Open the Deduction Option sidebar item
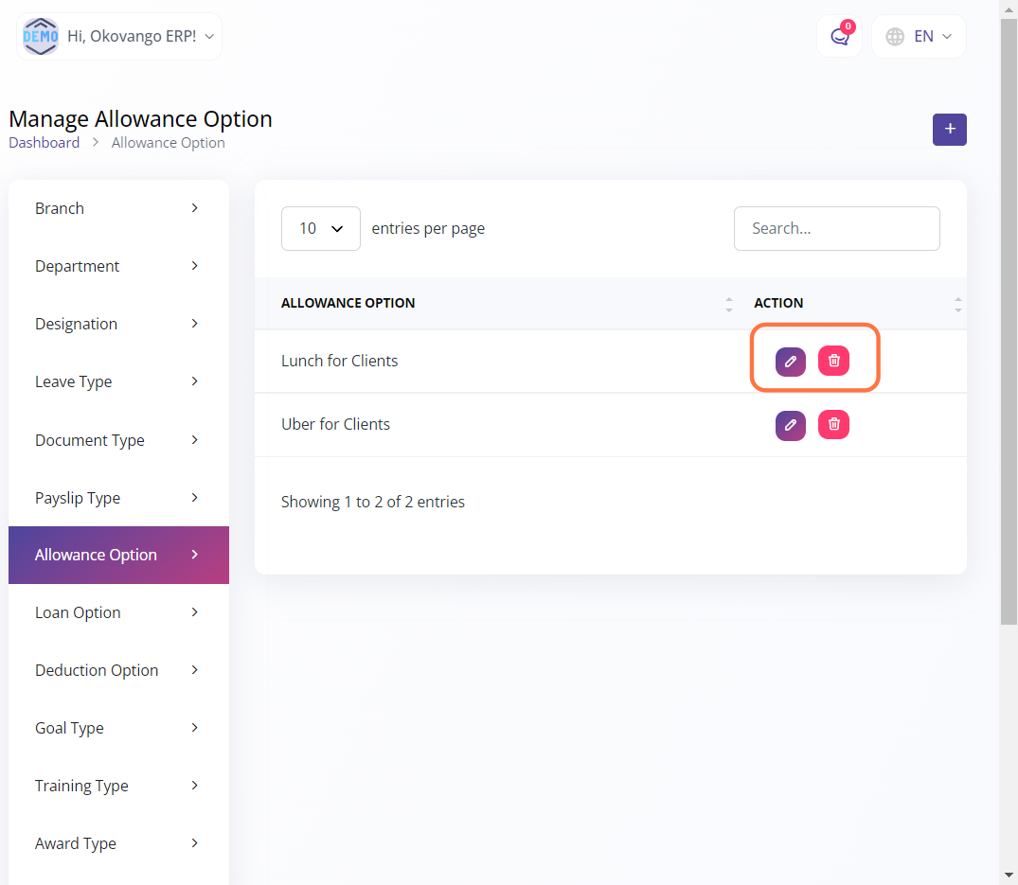The height and width of the screenshot is (885, 1018). (118, 670)
